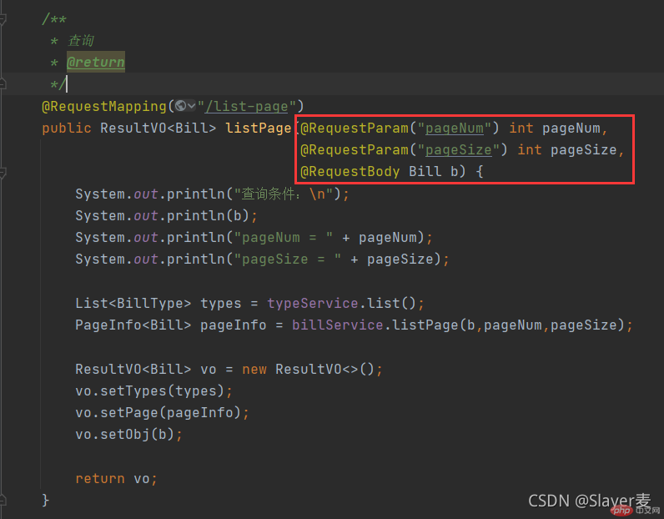This screenshot has height=519, width=664.
Task: Click the ResultVO<Bill> return type in the method signature
Action: pyautogui.click(x=158, y=128)
